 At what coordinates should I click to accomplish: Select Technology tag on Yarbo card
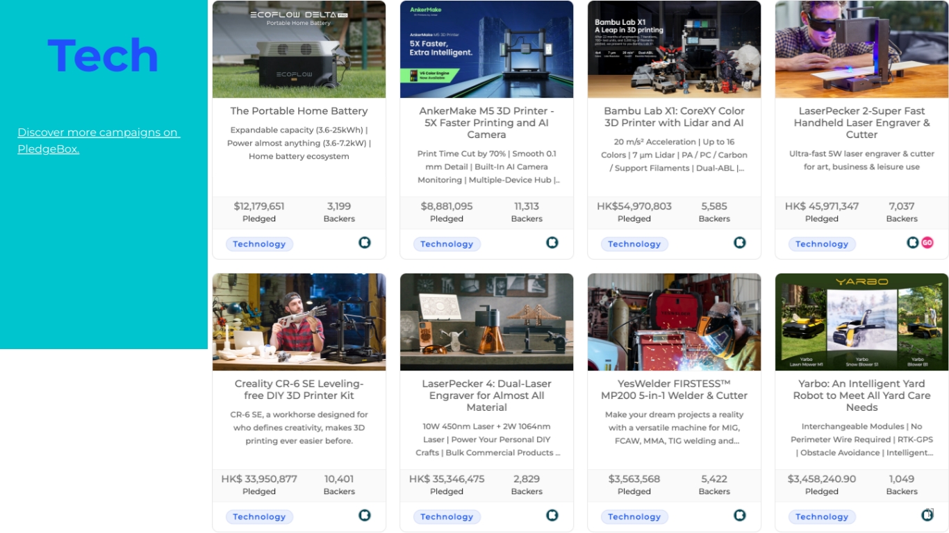click(822, 517)
